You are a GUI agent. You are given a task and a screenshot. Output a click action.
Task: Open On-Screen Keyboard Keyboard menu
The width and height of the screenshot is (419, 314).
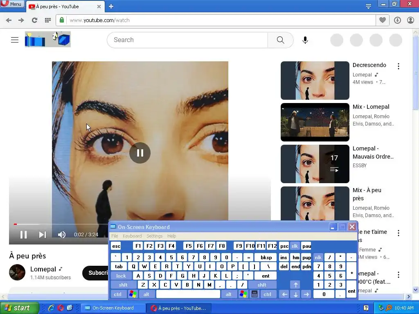[132, 236]
